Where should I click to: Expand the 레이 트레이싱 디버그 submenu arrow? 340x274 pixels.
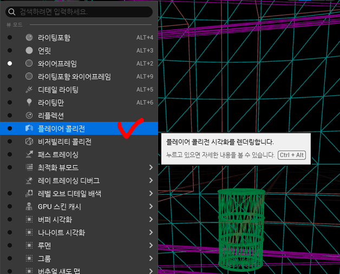point(151,180)
